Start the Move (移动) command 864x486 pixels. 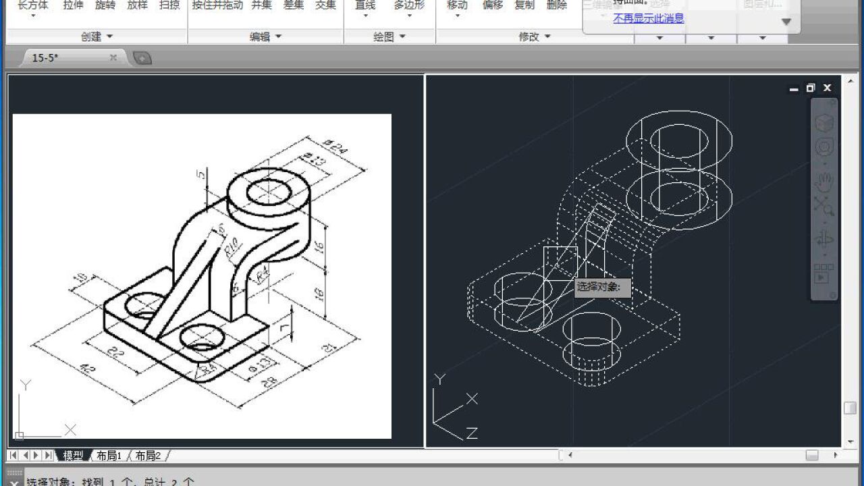click(x=457, y=5)
